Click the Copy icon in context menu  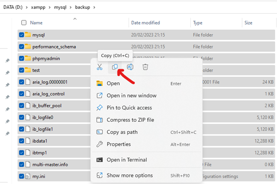tap(115, 67)
